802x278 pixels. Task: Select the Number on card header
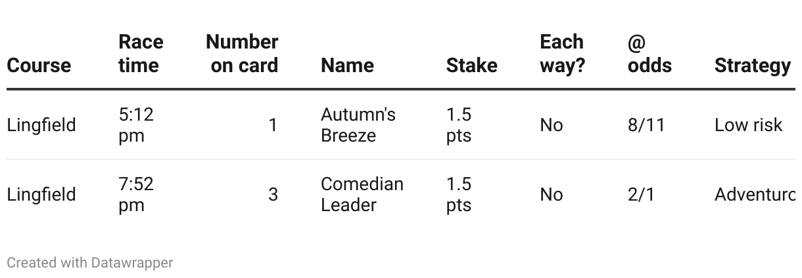243,54
